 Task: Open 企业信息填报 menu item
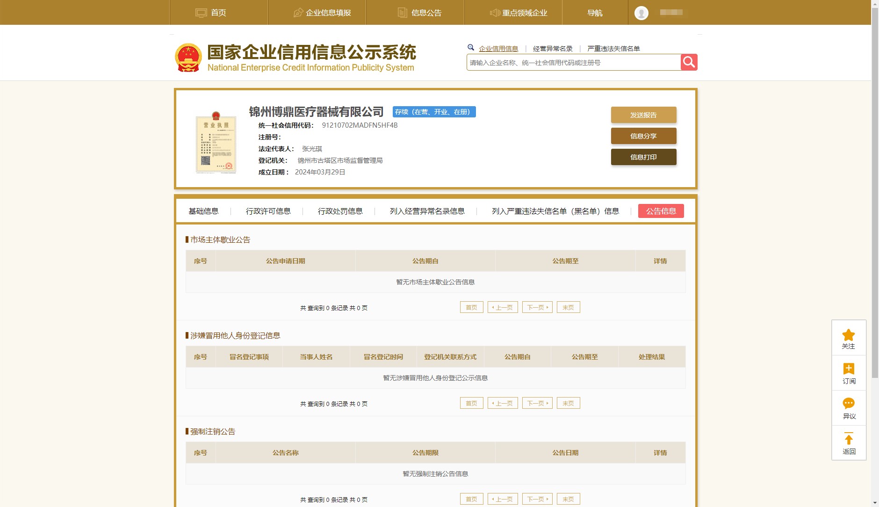point(322,13)
